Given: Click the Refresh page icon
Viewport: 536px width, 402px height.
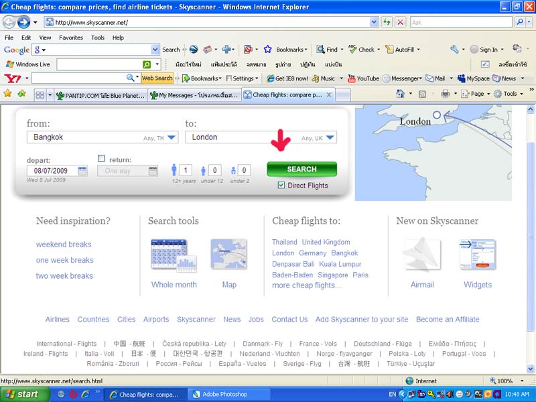Looking at the screenshot, I should point(387,23).
